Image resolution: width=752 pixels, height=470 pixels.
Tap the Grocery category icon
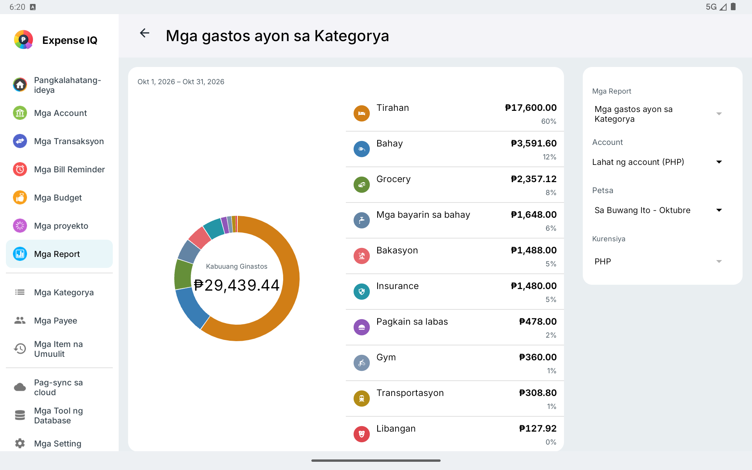point(362,184)
